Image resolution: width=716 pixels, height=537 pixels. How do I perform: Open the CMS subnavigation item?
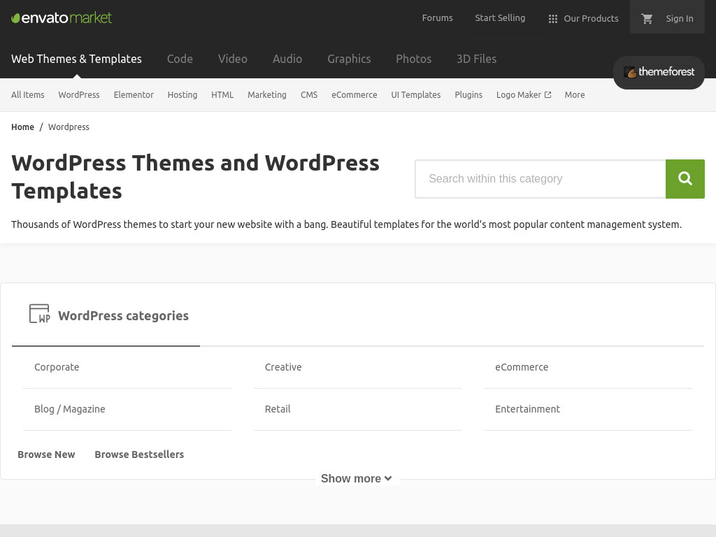coord(308,94)
